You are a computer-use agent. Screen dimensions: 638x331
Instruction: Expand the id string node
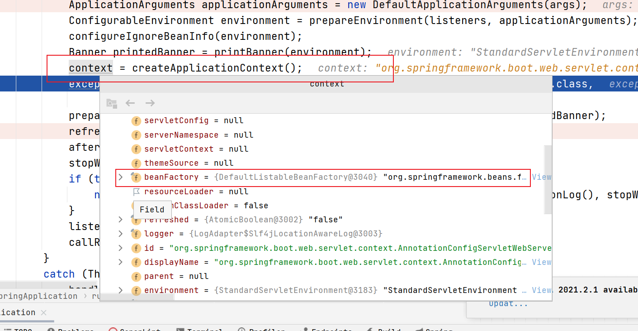(x=120, y=248)
